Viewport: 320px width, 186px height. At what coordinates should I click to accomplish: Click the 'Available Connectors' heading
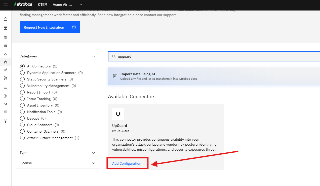pos(132,97)
